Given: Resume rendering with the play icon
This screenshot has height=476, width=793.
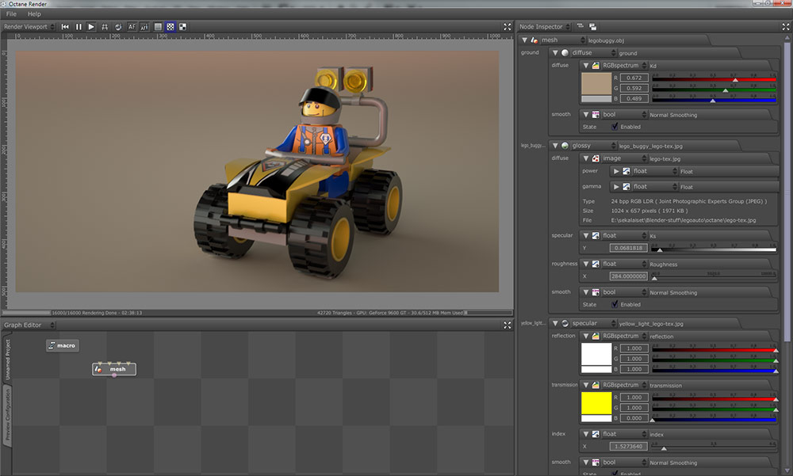Looking at the screenshot, I should [91, 27].
